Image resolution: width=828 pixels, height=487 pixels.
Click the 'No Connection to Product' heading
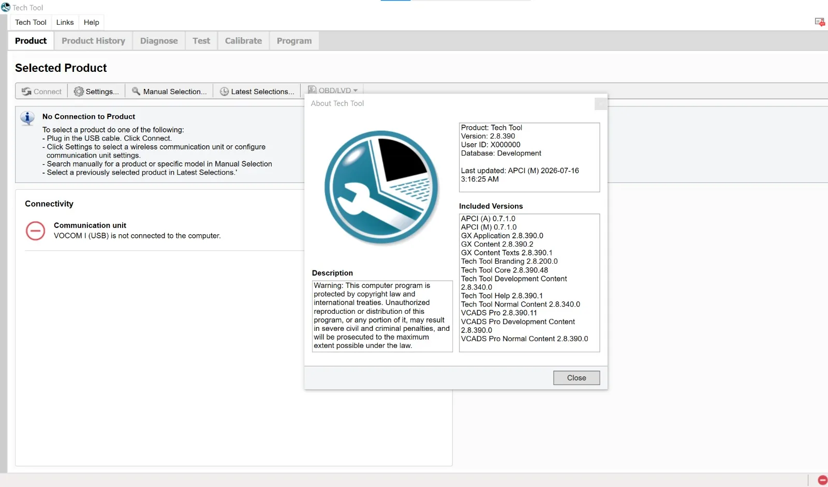pos(88,117)
